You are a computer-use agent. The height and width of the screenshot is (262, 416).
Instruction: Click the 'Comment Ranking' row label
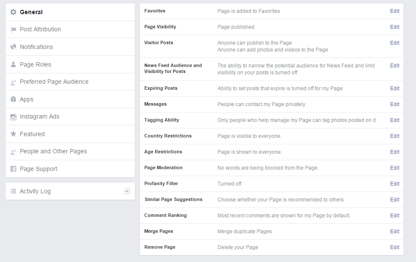click(x=165, y=215)
